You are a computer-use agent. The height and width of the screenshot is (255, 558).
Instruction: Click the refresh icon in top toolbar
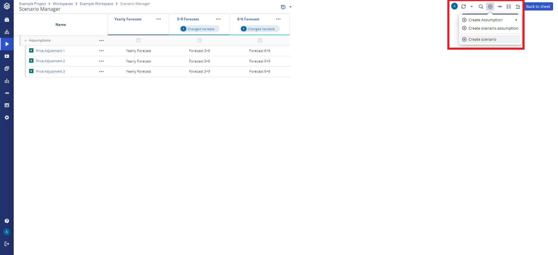click(x=463, y=6)
